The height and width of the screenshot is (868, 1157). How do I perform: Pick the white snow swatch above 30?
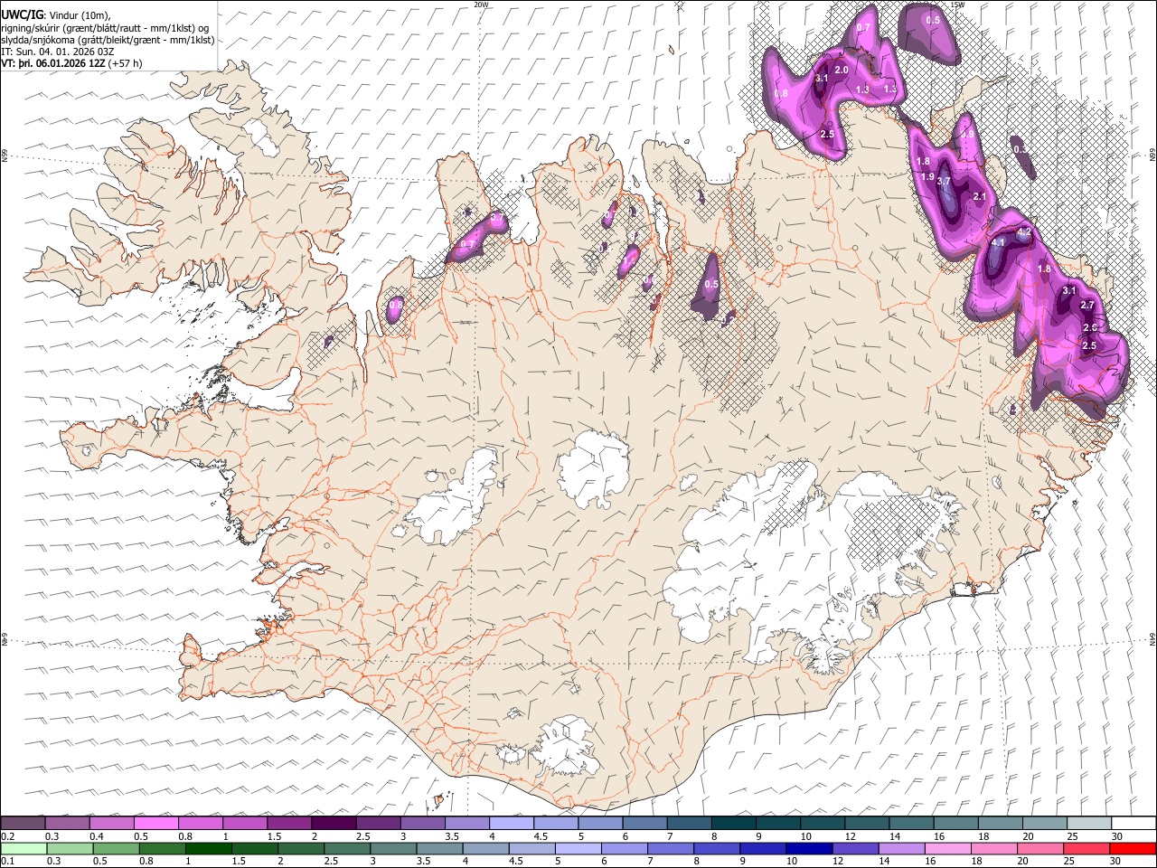point(1133,823)
